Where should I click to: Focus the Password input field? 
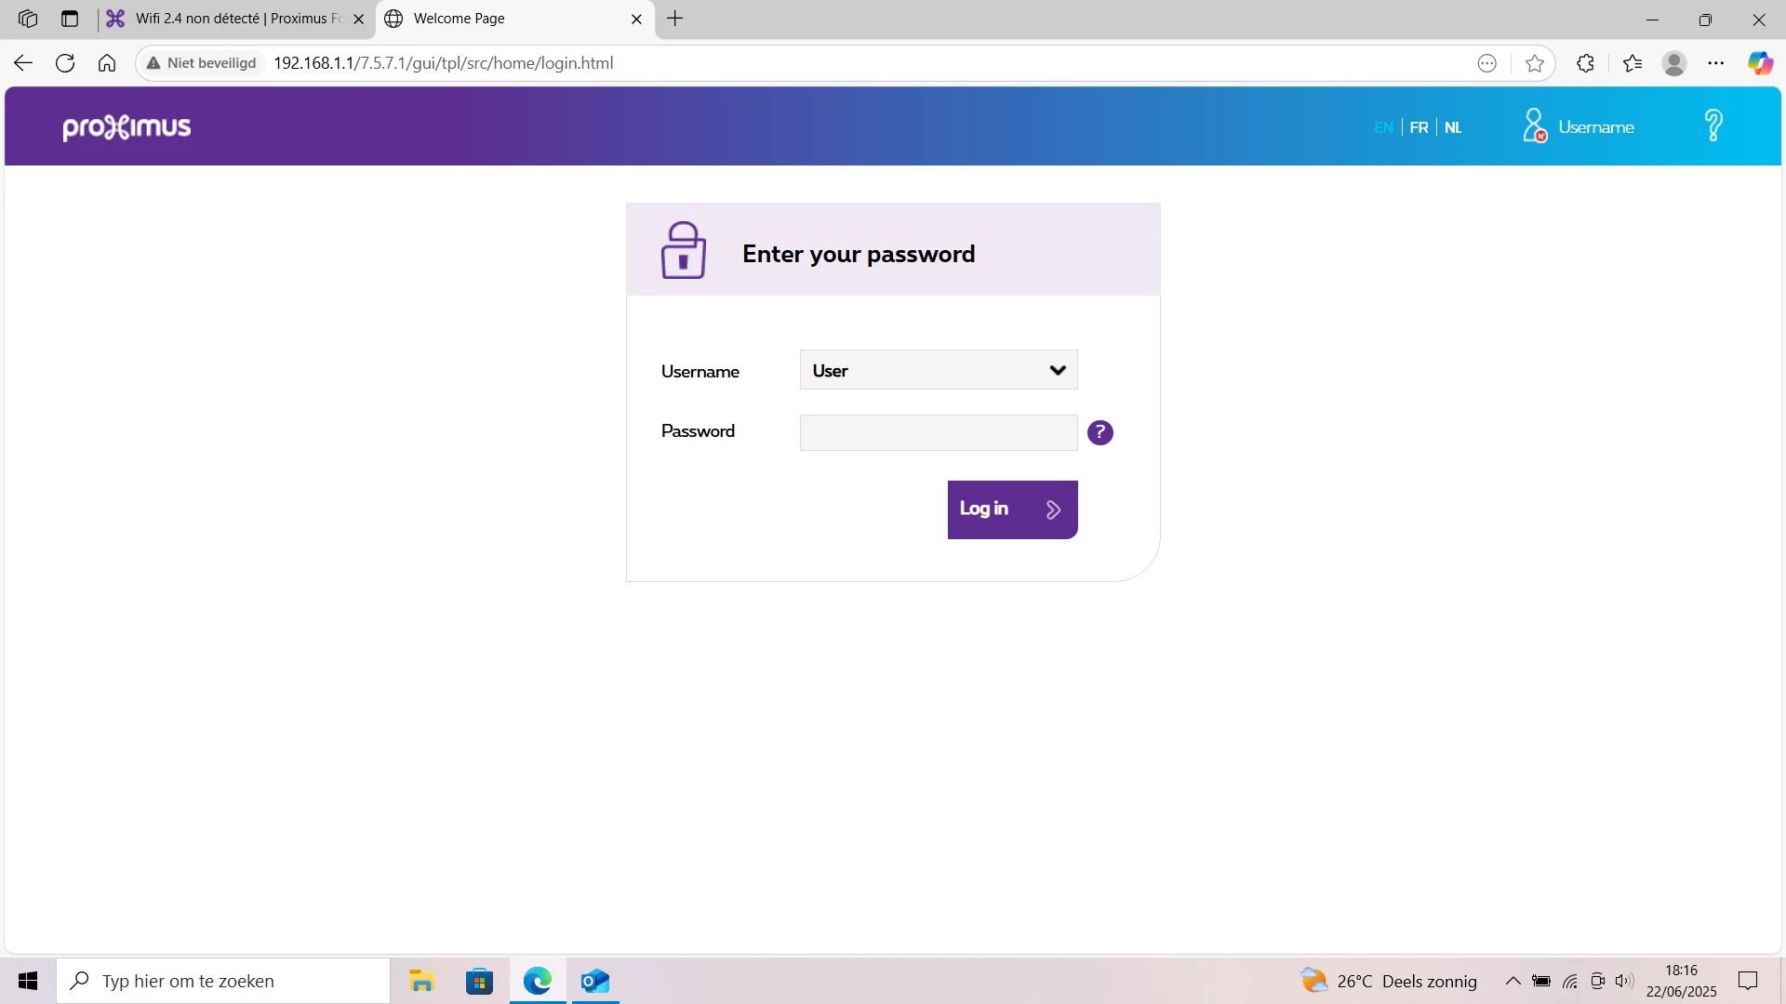click(939, 432)
